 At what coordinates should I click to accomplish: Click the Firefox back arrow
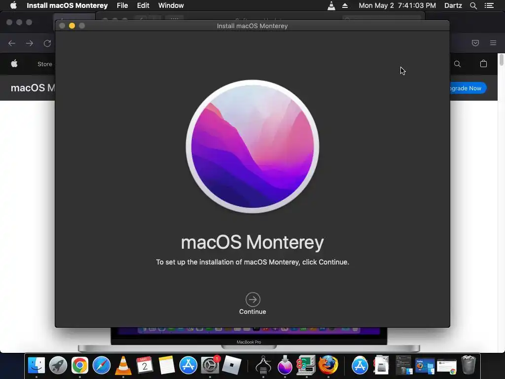pos(12,43)
